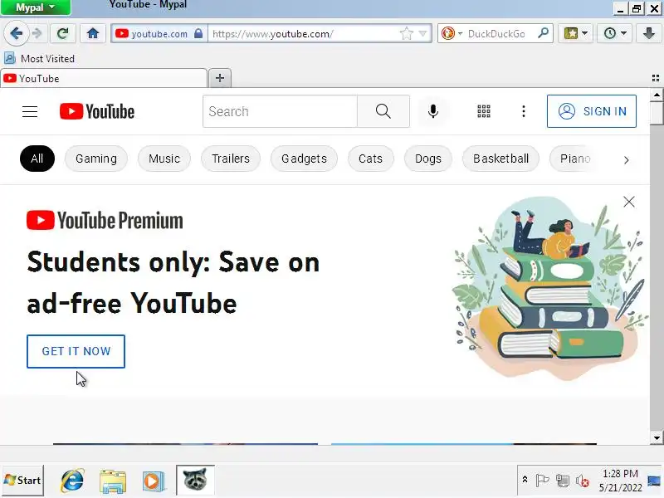
Task: Click the SIGN IN button
Action: pos(592,111)
